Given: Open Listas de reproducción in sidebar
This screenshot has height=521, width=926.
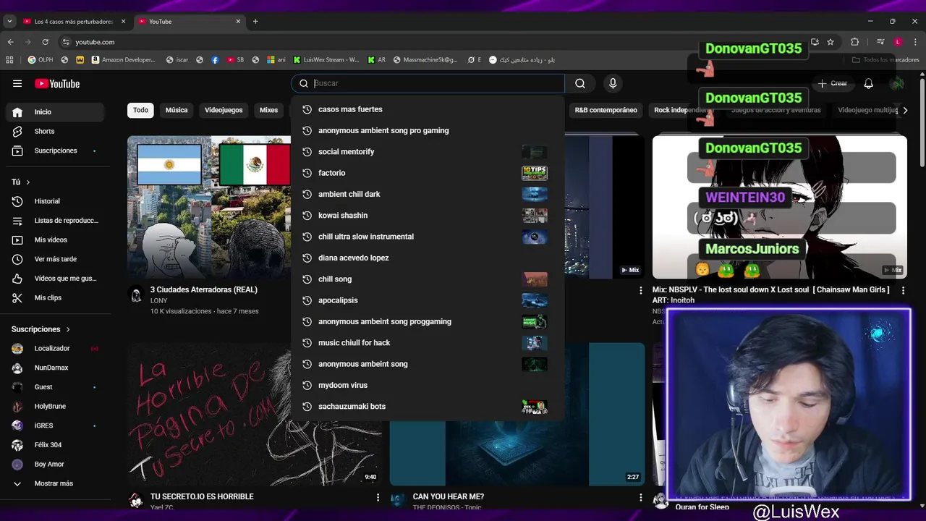Looking at the screenshot, I should pos(55,221).
